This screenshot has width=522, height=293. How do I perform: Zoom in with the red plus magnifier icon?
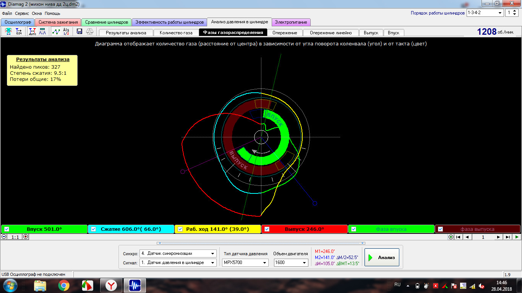click(x=26, y=237)
